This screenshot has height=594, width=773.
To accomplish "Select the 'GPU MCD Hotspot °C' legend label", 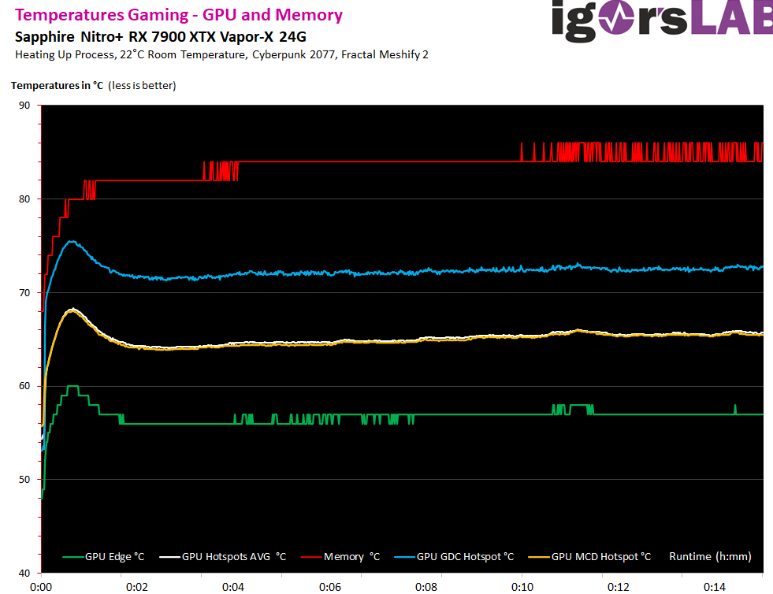I will point(601,556).
